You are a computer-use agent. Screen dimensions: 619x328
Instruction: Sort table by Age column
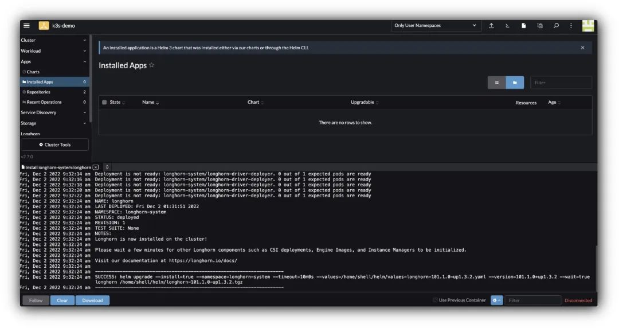point(554,102)
